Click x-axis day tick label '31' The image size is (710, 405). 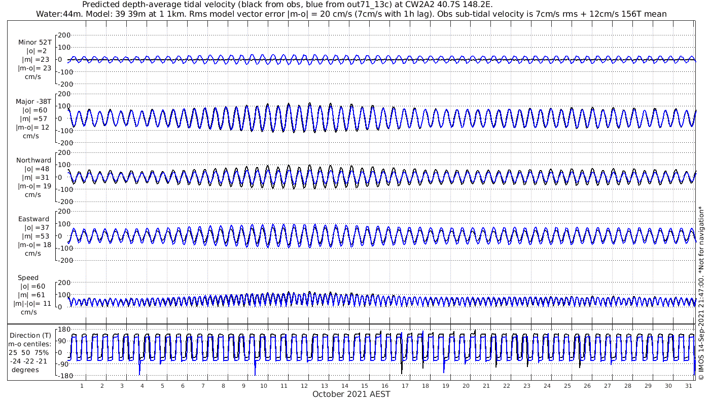pos(689,385)
